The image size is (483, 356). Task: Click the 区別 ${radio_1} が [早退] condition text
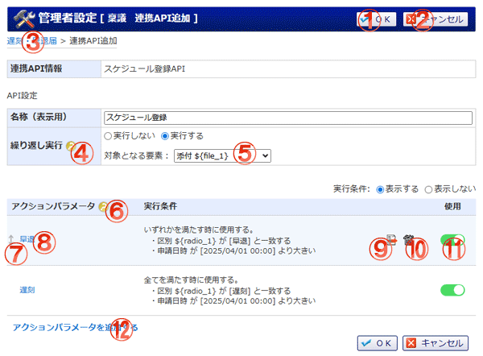[x=224, y=241]
